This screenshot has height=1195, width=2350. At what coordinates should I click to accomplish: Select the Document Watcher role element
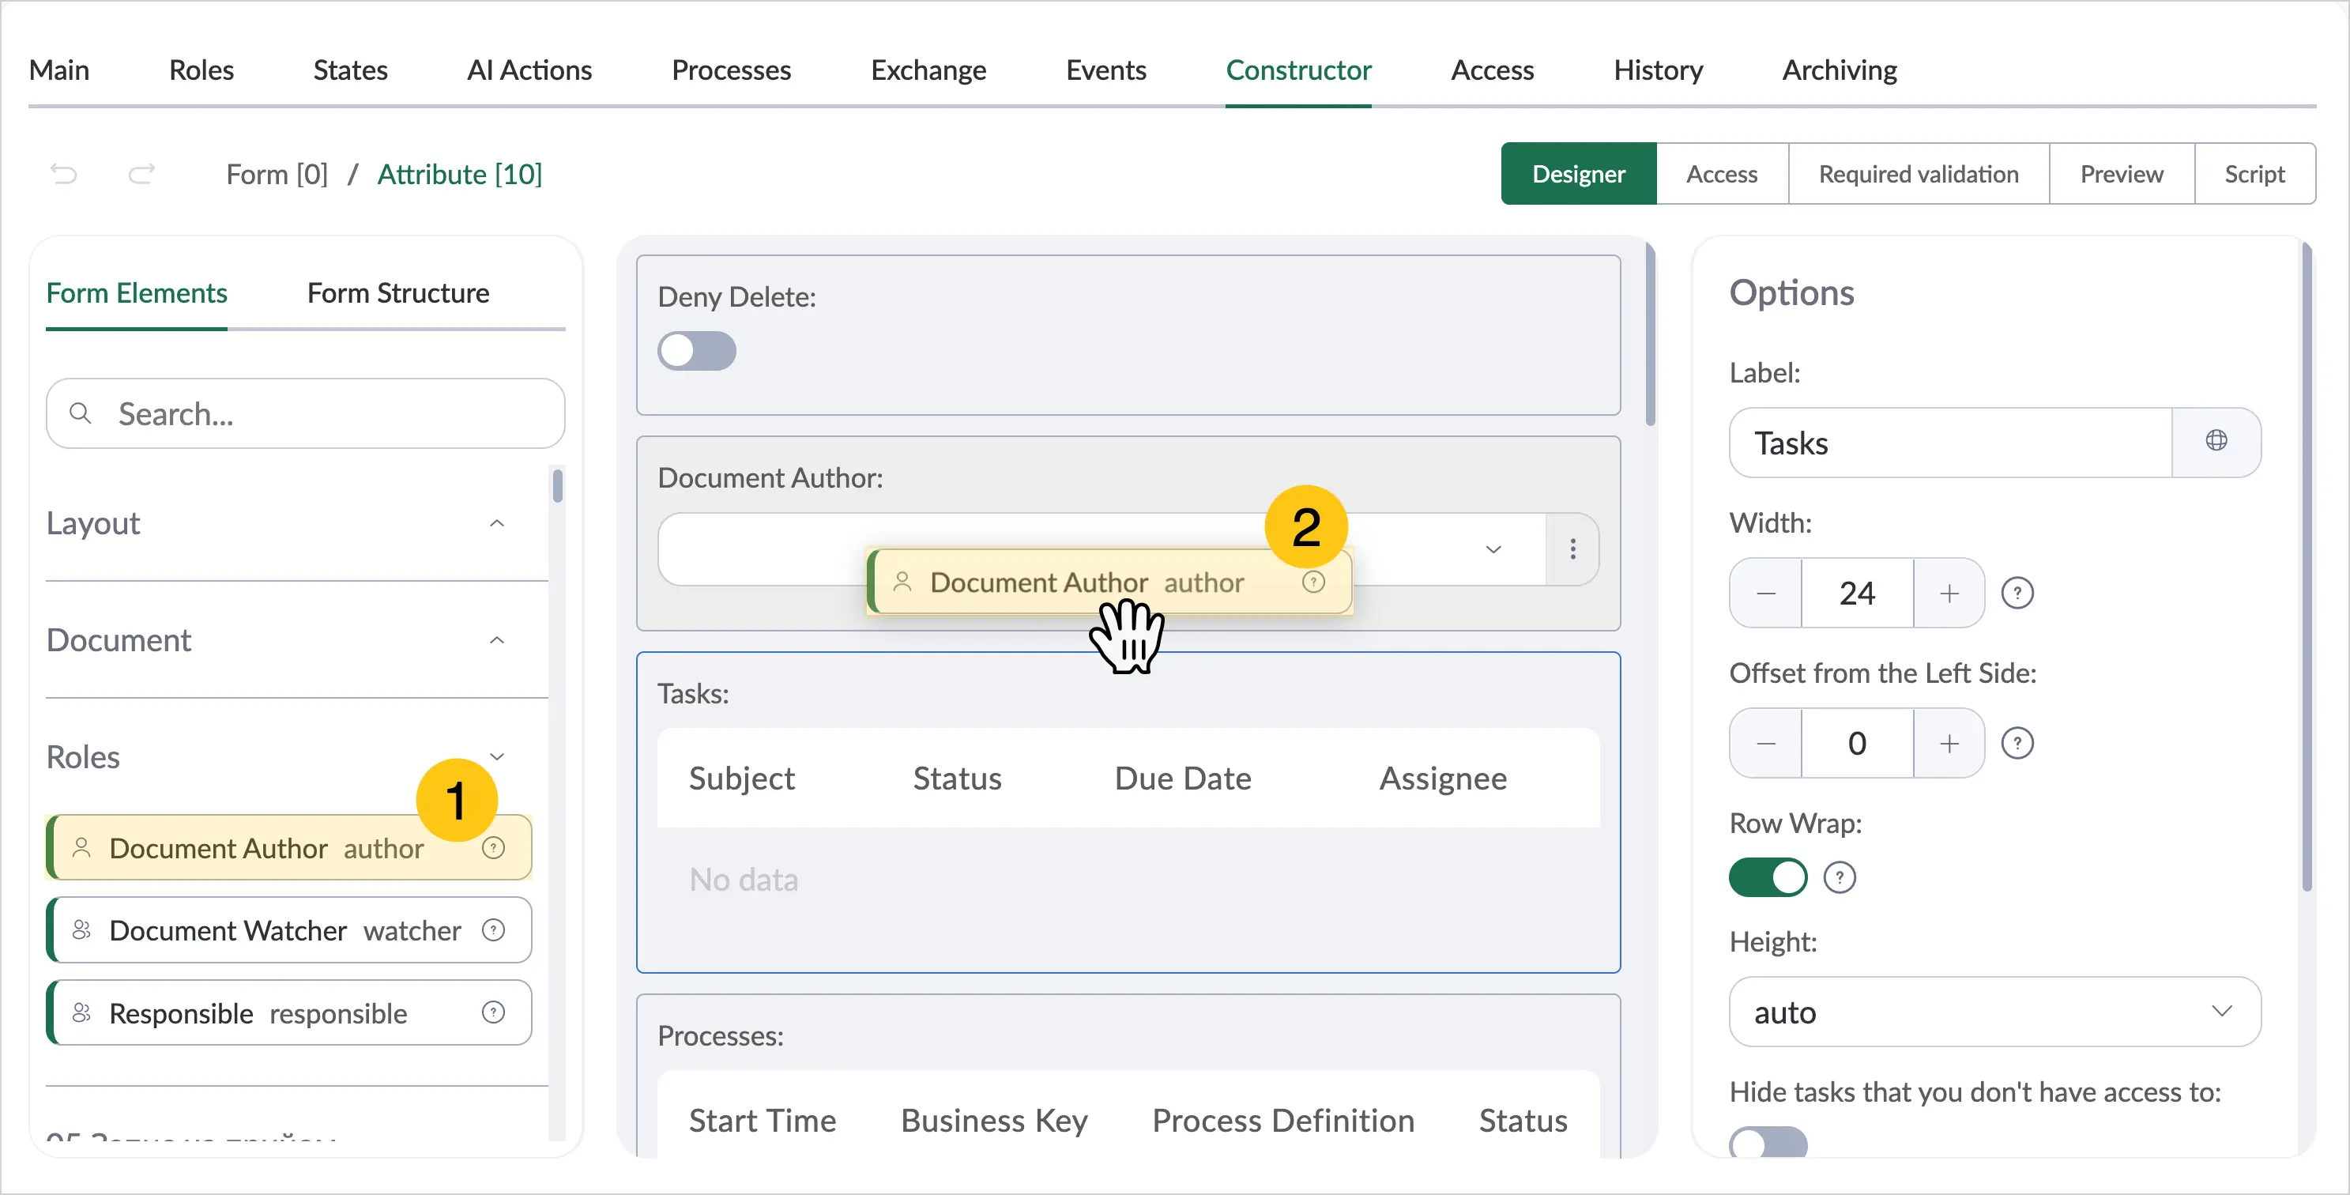tap(289, 930)
